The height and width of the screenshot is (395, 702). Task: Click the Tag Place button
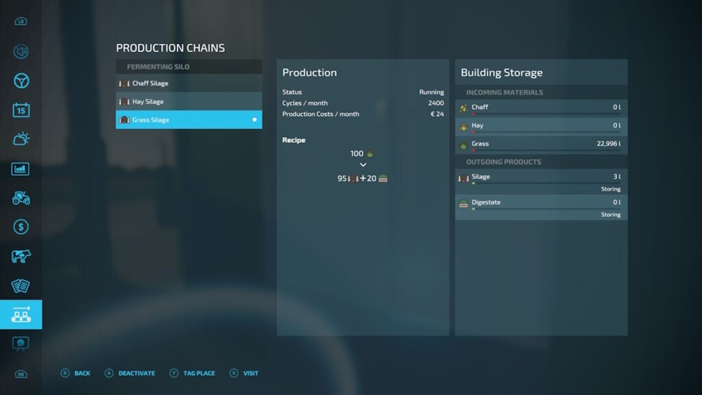(193, 373)
